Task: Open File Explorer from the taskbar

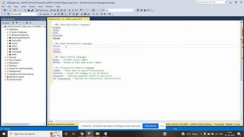Action: pyautogui.click(x=98, y=134)
